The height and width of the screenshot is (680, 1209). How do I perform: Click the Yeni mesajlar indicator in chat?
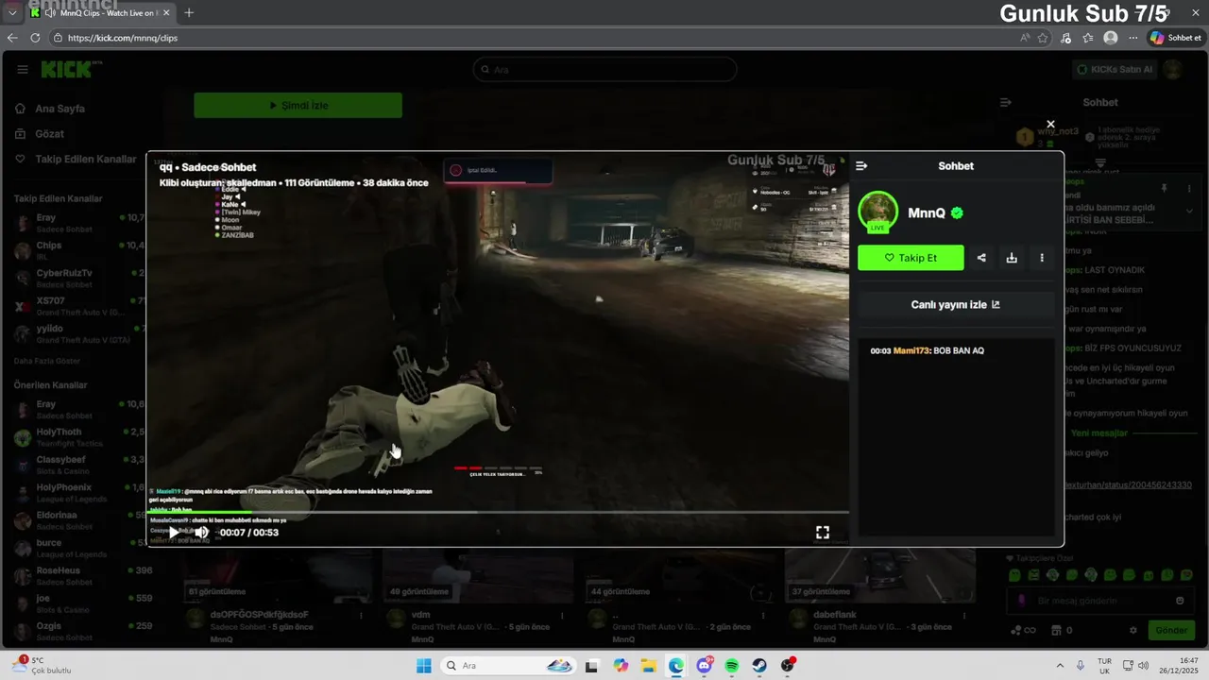pos(1099,433)
